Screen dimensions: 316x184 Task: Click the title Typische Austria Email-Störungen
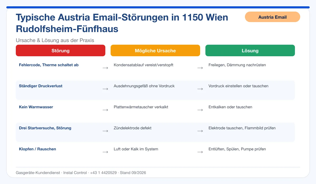(x=122, y=23)
